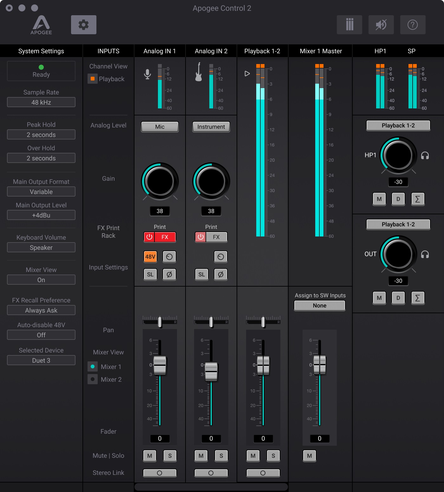Click the microphone icon on Analog IN 1
The width and height of the screenshot is (444, 492).
[x=147, y=74]
